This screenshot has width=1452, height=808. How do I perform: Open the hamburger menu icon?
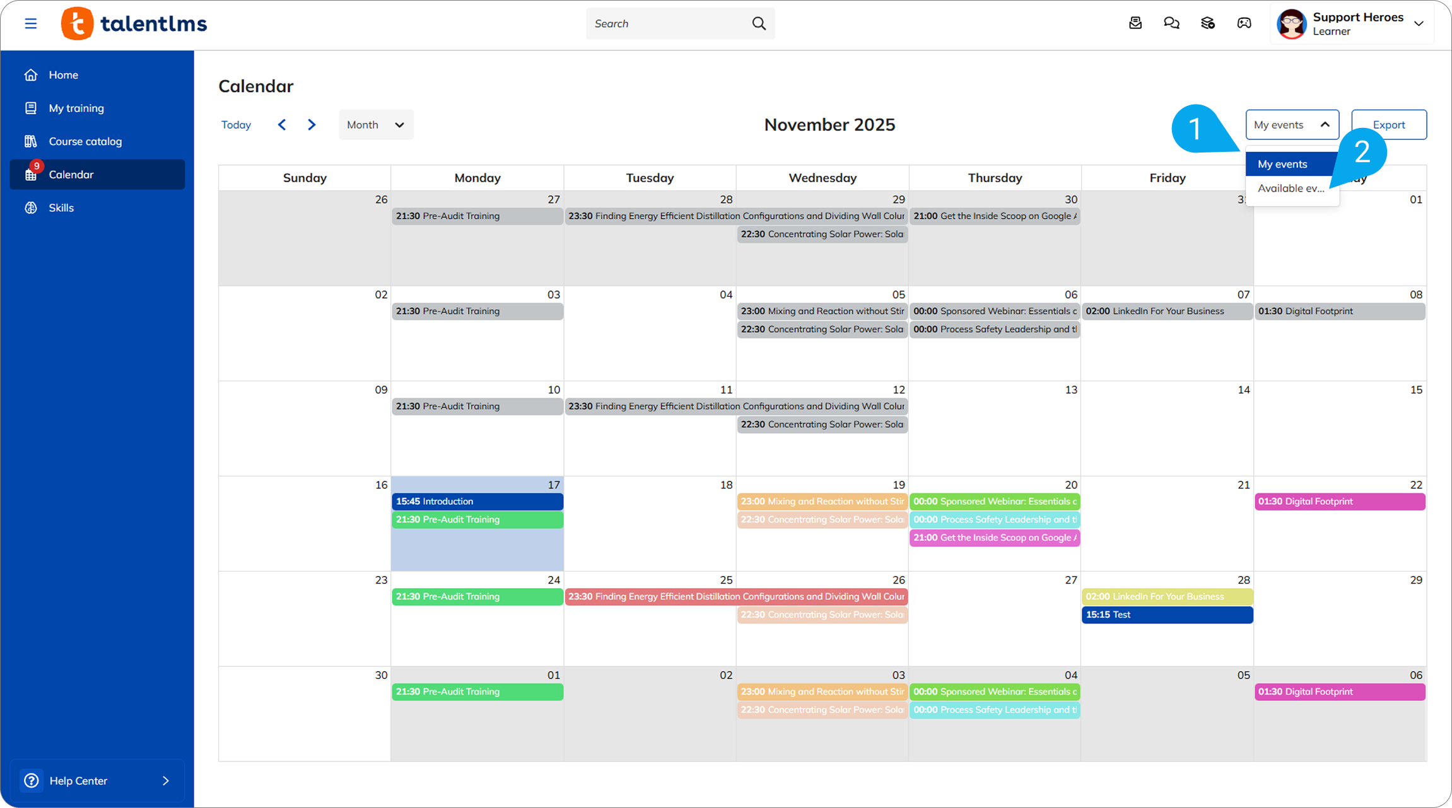pos(30,24)
